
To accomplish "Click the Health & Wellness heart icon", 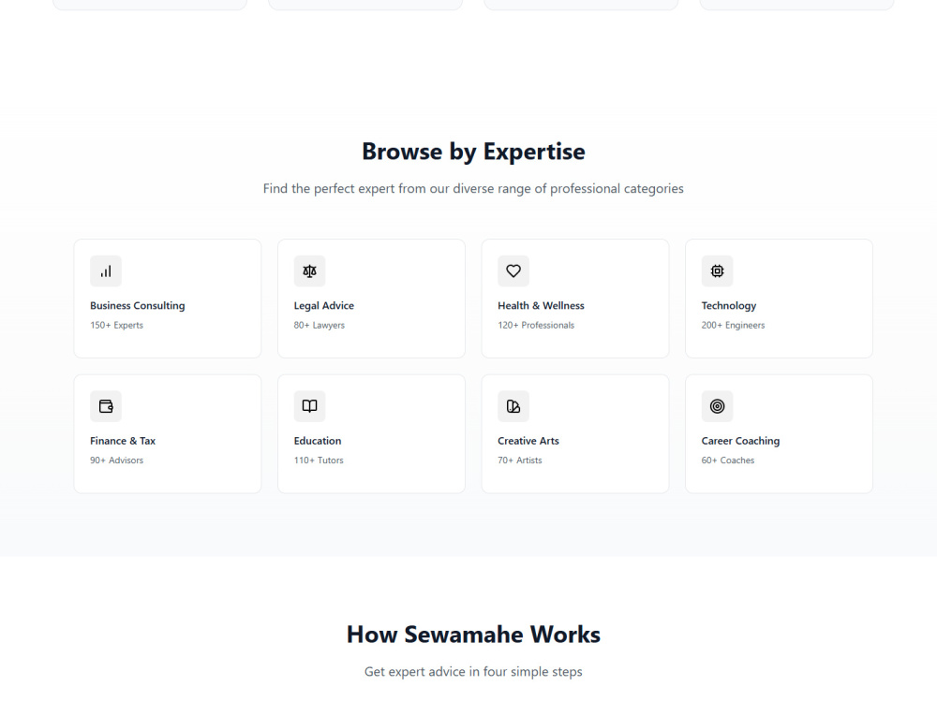I will (x=513, y=271).
